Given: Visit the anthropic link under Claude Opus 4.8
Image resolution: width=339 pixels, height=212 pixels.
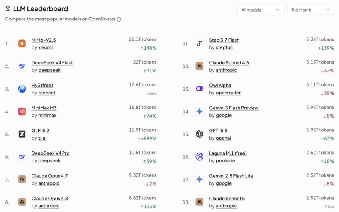Looking at the screenshot, I should 49,206.
